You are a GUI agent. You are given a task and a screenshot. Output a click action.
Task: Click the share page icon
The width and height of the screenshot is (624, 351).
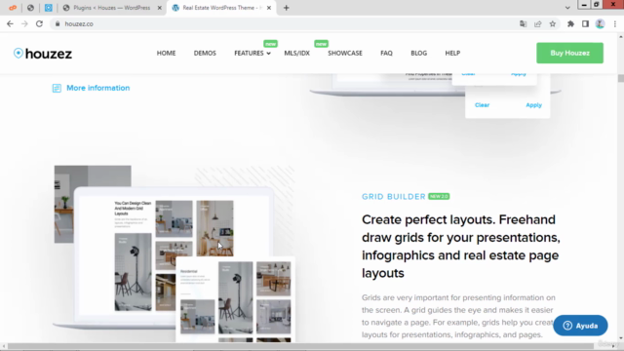[x=537, y=23]
